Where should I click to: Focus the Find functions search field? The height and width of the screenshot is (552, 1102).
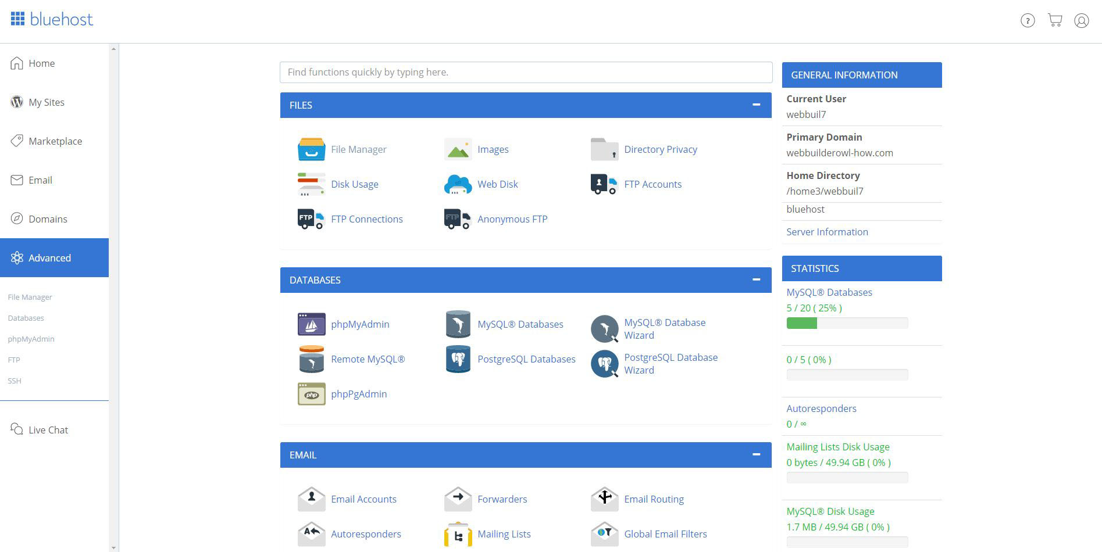526,72
